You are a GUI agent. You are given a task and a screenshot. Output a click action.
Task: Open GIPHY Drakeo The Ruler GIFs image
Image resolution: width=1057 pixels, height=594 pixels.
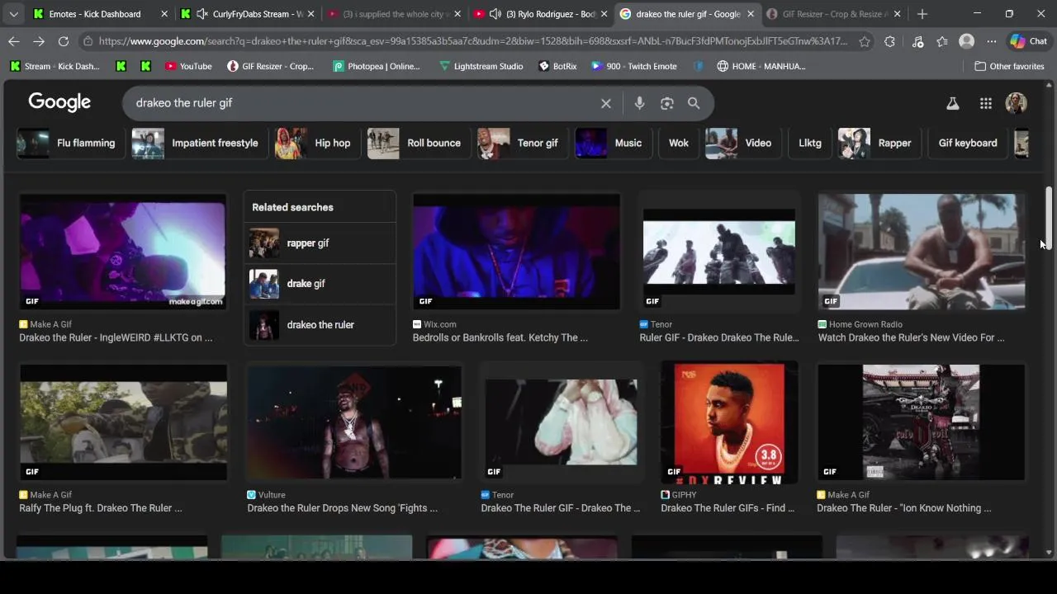tap(729, 422)
